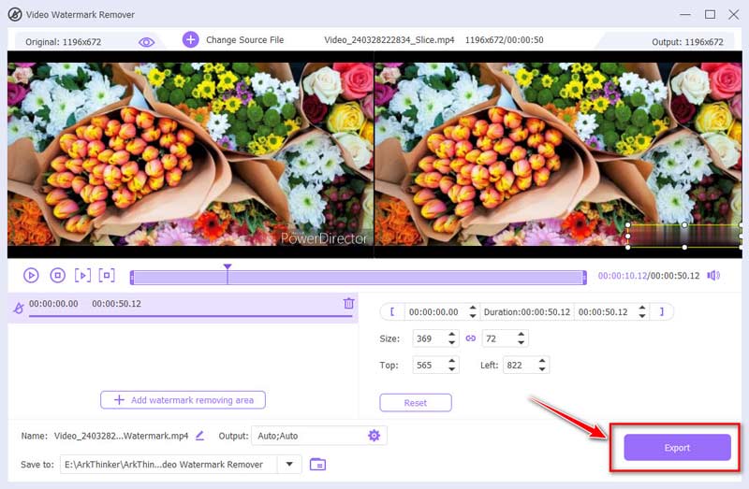Decrease the width value 369
This screenshot has width=749, height=489.
[451, 342]
